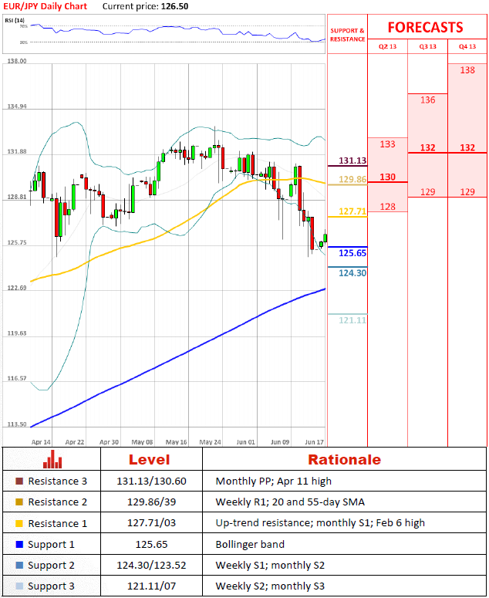Select the Resistance 1 yellow color swatch
Viewport: 489px width, 598px height.
click(19, 524)
